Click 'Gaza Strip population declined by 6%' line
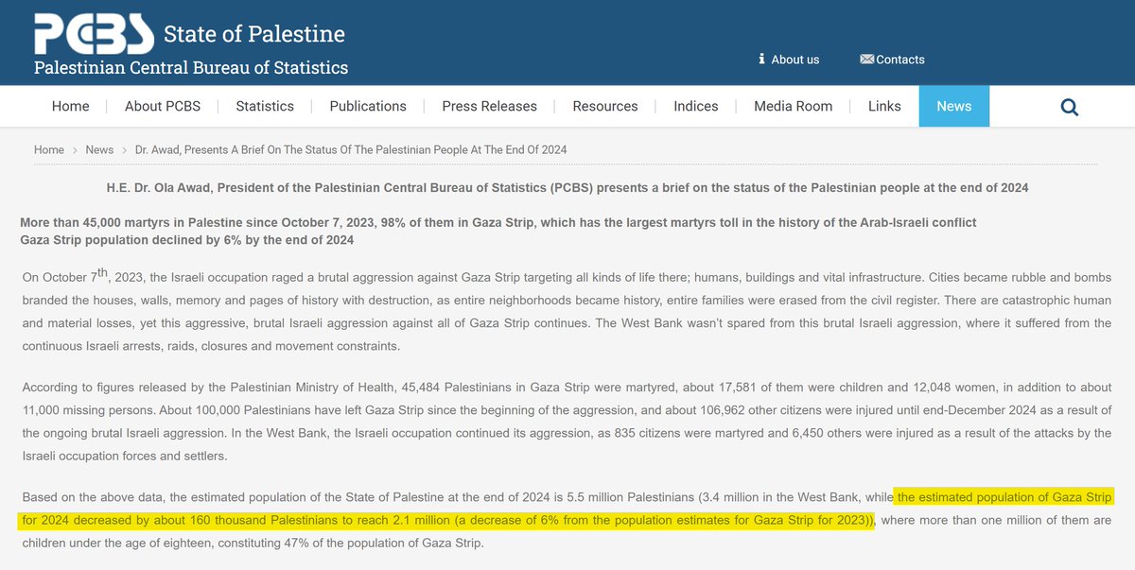 187,239
